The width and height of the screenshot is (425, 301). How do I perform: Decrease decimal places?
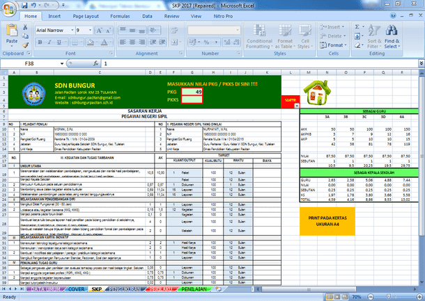coord(236,42)
